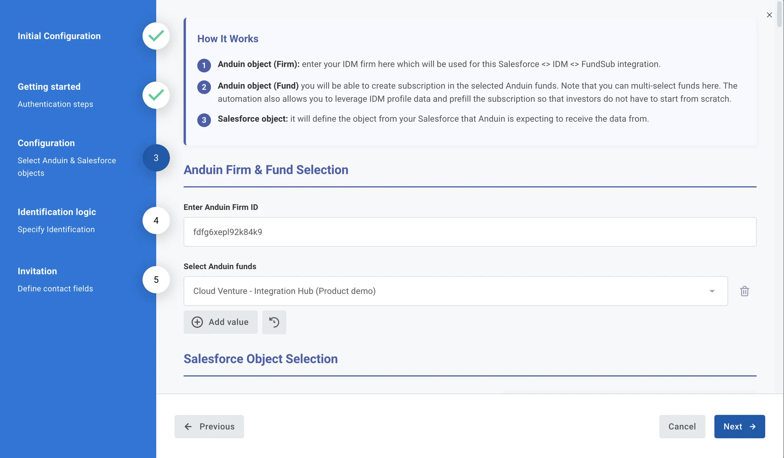The width and height of the screenshot is (784, 458).
Task: Click the 'How It Works' heading
Action: (x=228, y=39)
